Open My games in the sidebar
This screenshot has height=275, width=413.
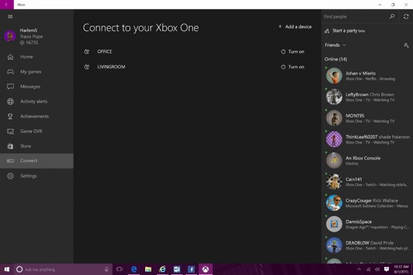37,72
